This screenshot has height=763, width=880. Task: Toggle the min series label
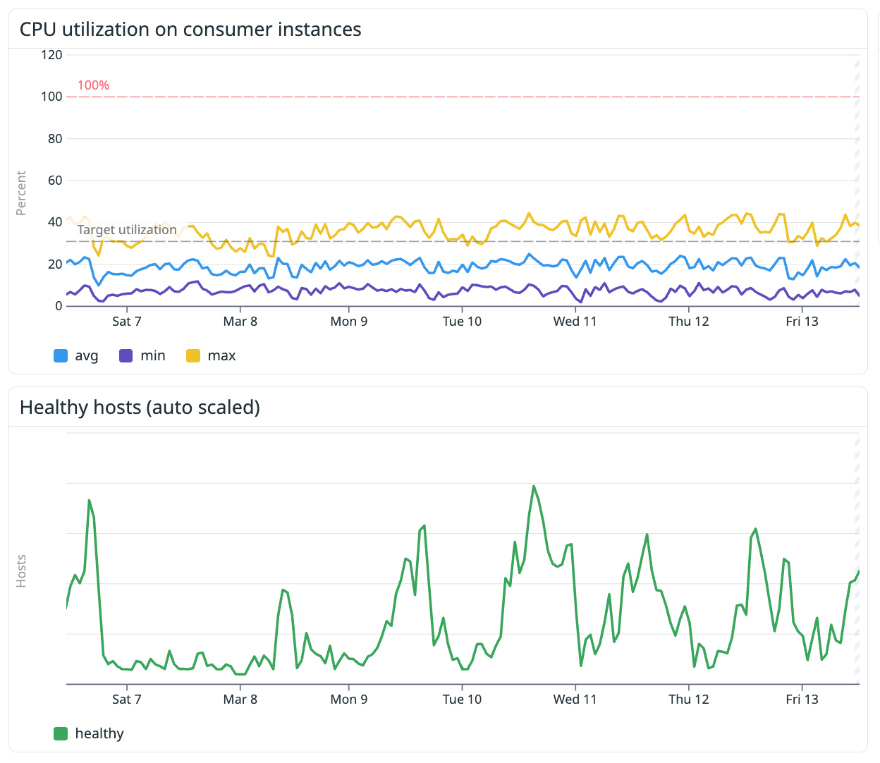153,356
